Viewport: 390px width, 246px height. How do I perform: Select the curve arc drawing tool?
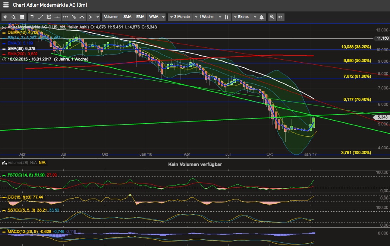(x=82, y=17)
